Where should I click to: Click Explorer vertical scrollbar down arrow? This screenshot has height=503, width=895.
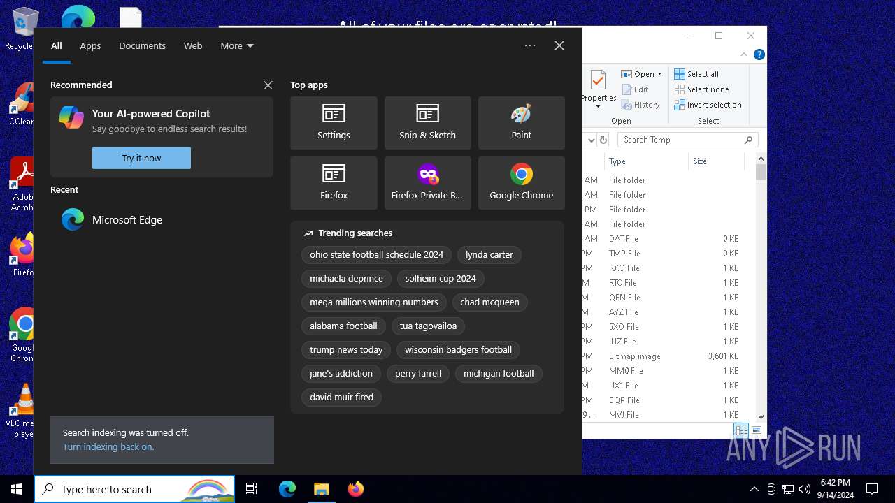(x=761, y=416)
